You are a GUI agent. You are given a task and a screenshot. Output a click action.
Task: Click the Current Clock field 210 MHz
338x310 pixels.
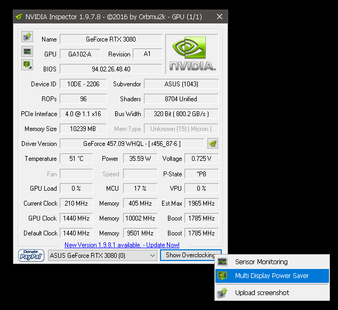point(76,203)
